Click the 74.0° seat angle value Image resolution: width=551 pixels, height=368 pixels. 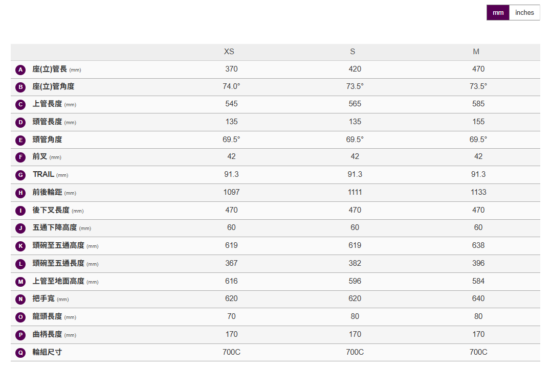tap(231, 86)
